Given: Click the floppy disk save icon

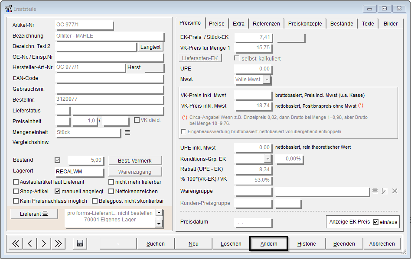Looking at the screenshot, I should point(80,243).
